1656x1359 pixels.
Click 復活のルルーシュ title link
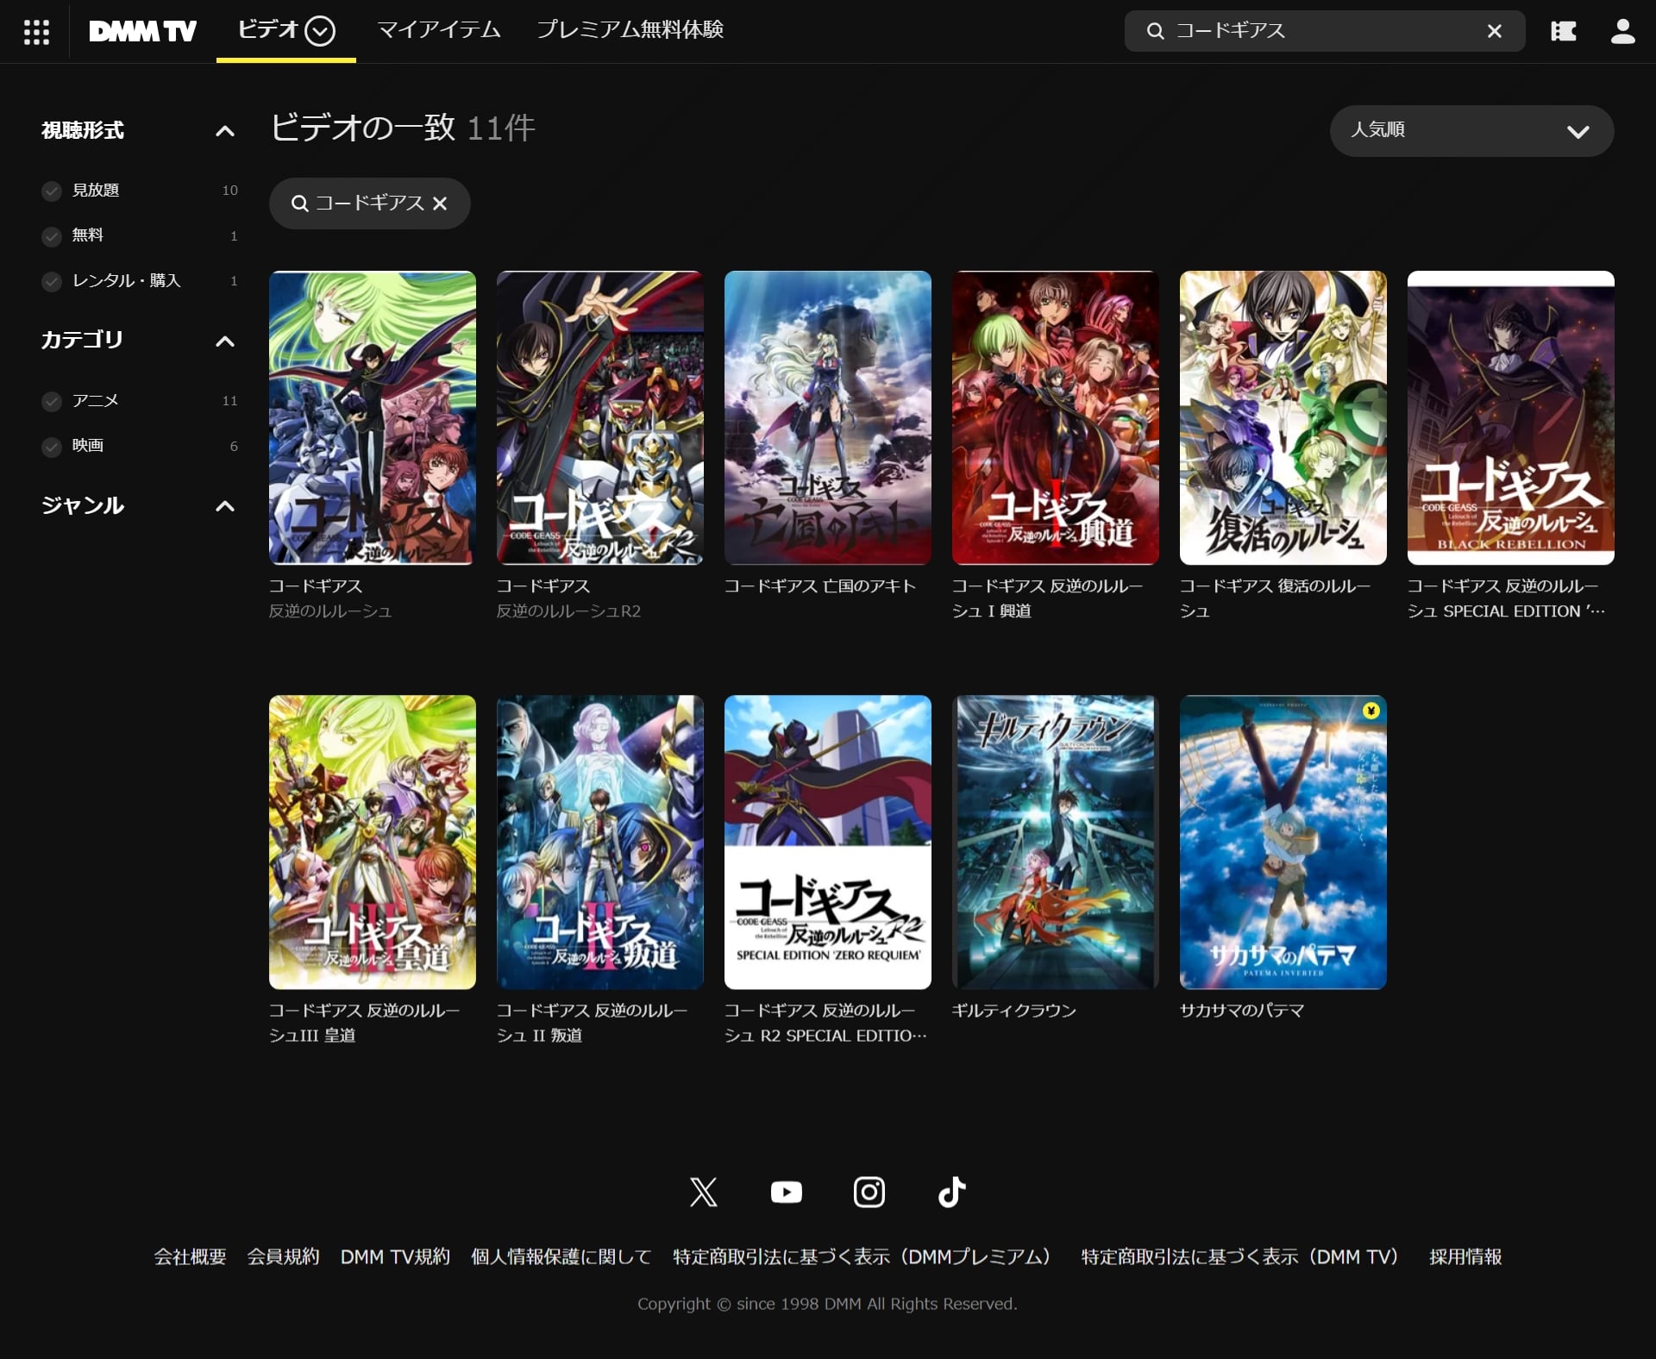pos(1275,598)
